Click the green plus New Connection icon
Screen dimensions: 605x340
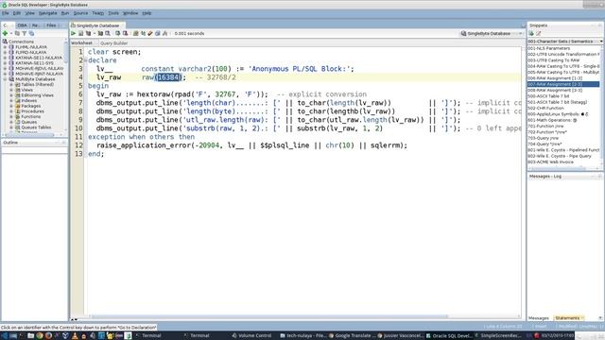click(5, 34)
